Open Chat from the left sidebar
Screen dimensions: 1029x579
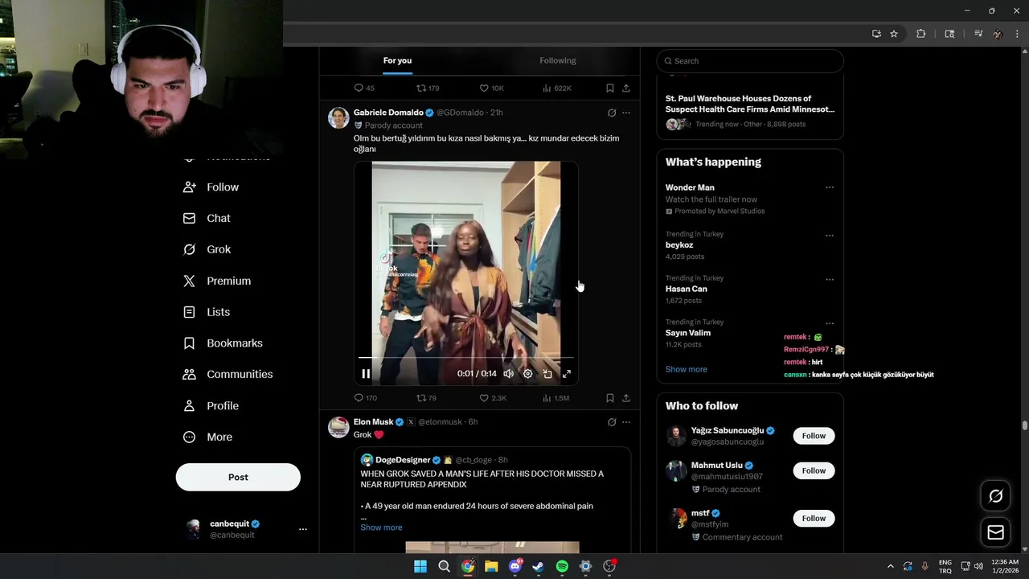coord(207,219)
